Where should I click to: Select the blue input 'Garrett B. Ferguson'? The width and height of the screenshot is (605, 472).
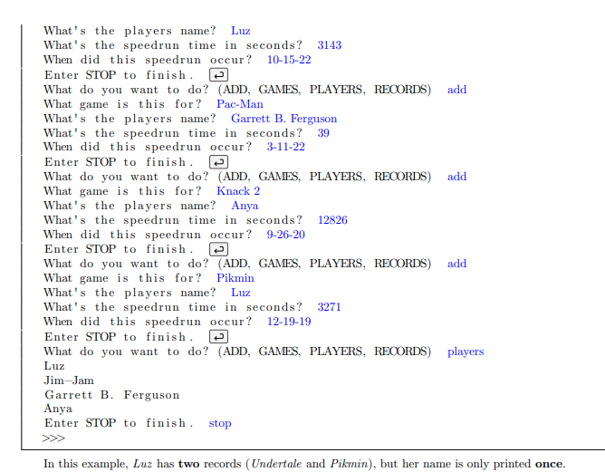(x=284, y=119)
